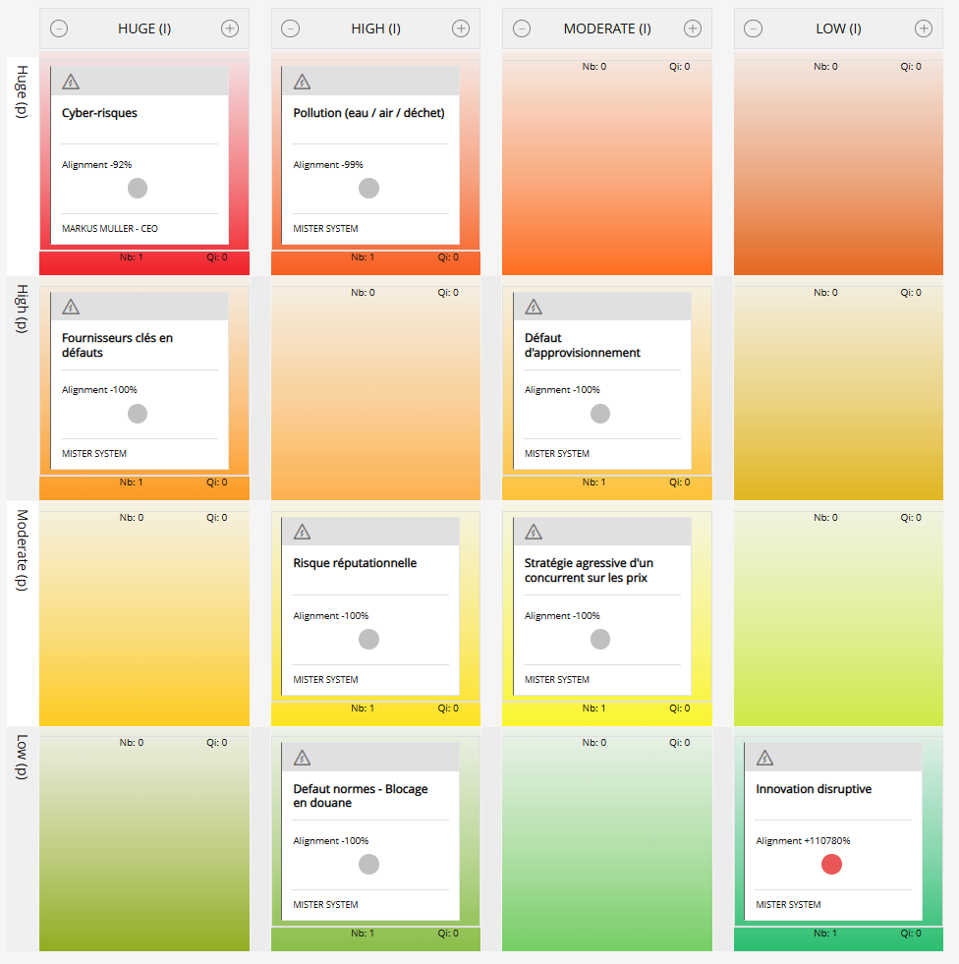Click warning icon on Innovation disruptive card
Viewport: 959px width, 964px height.
tap(765, 758)
